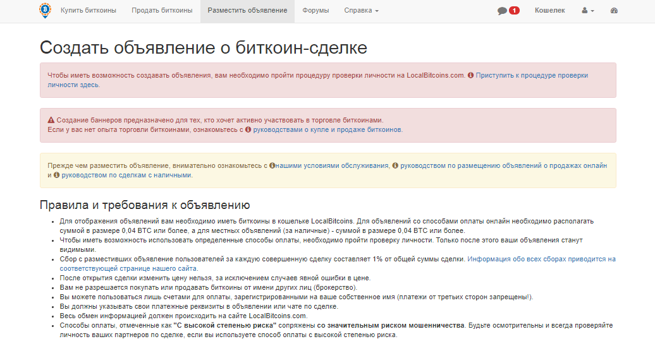Image resolution: width=655 pixels, height=351 pixels.
Task: Open 'нашими условиями обслуживания' link
Action: point(333,165)
